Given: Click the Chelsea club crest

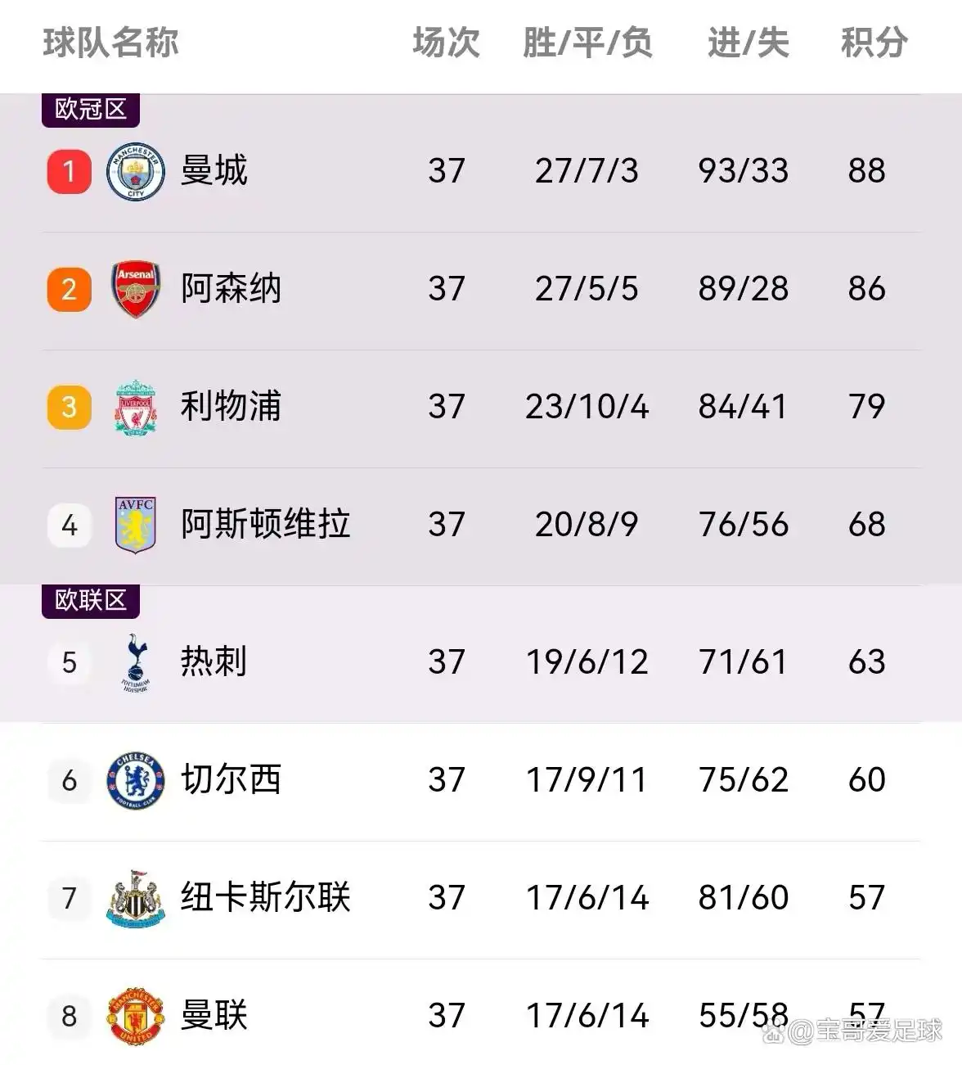Looking at the screenshot, I should pos(136,780).
